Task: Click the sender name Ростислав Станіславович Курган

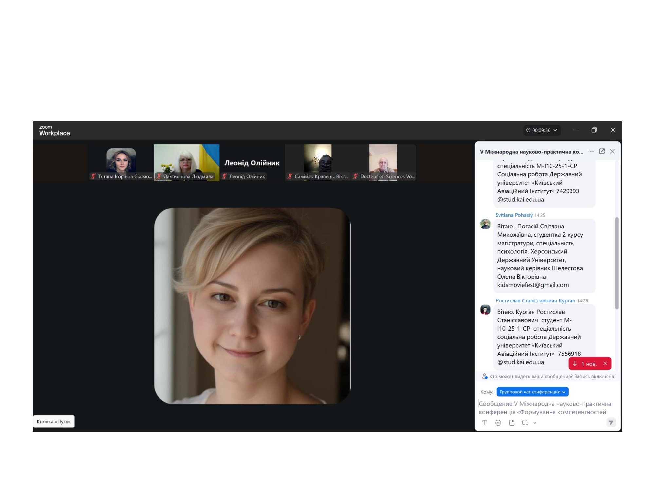Action: coord(535,300)
